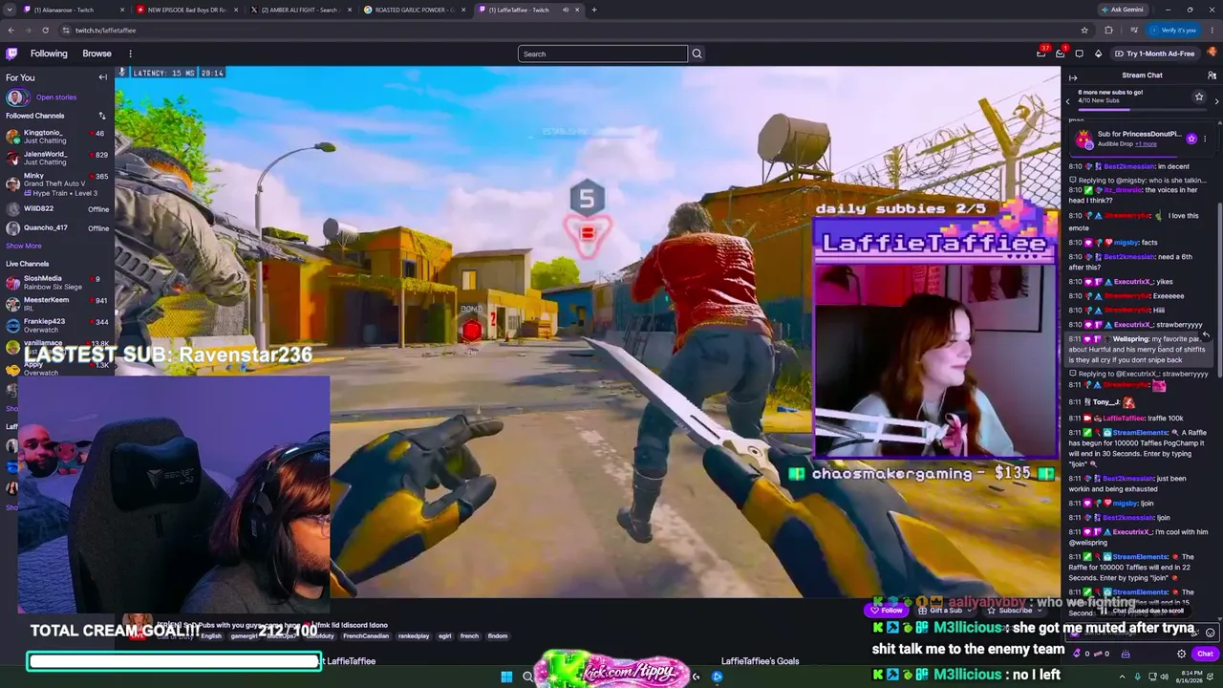Open Minky's Grand Theft Auto V stream
Viewport: 1223px width, 688px height.
pos(56,183)
